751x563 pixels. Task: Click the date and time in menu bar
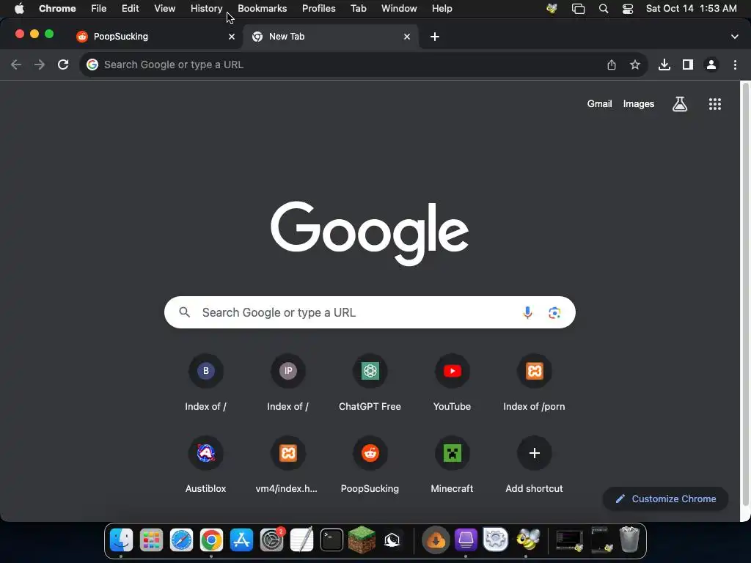tap(691, 9)
